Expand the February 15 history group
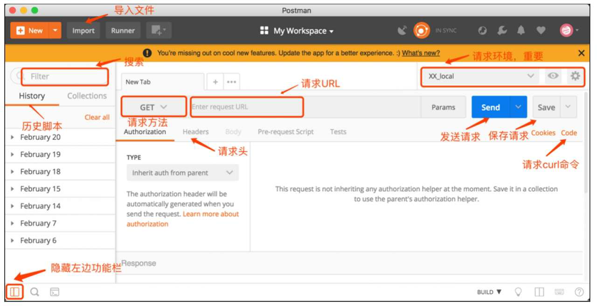 point(60,189)
